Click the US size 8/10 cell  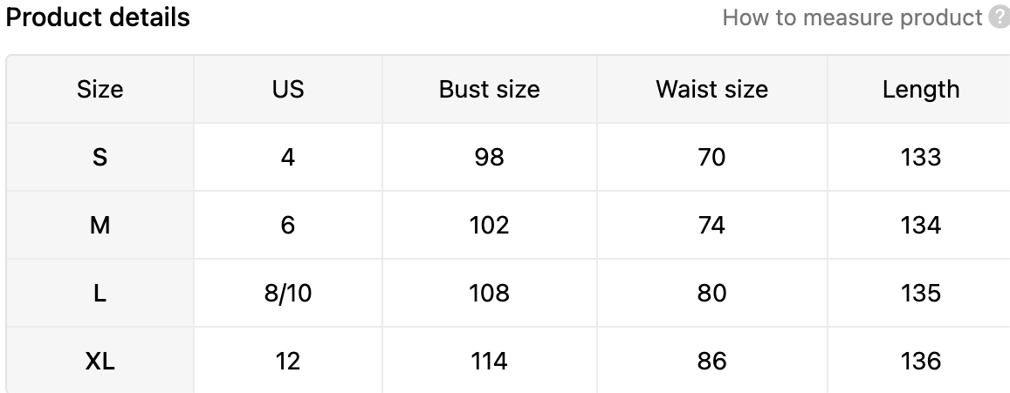tap(288, 294)
